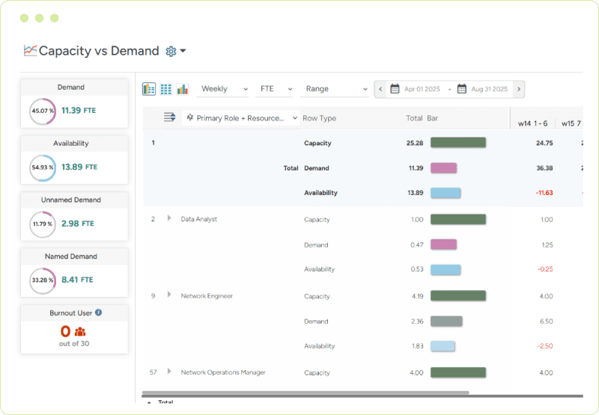Click the 13.89 FTE Availability value

[x=79, y=167]
